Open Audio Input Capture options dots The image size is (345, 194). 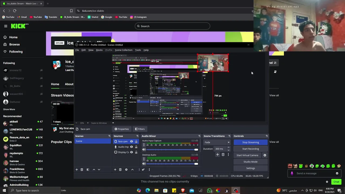144,145
